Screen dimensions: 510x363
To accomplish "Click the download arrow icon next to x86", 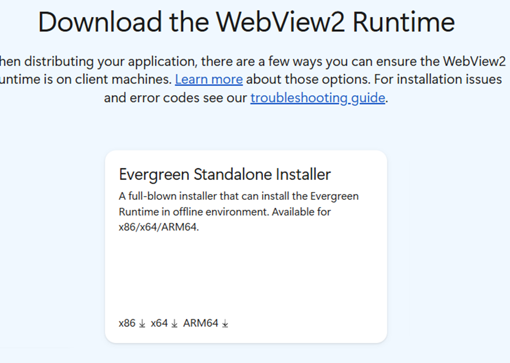I will (142, 323).
